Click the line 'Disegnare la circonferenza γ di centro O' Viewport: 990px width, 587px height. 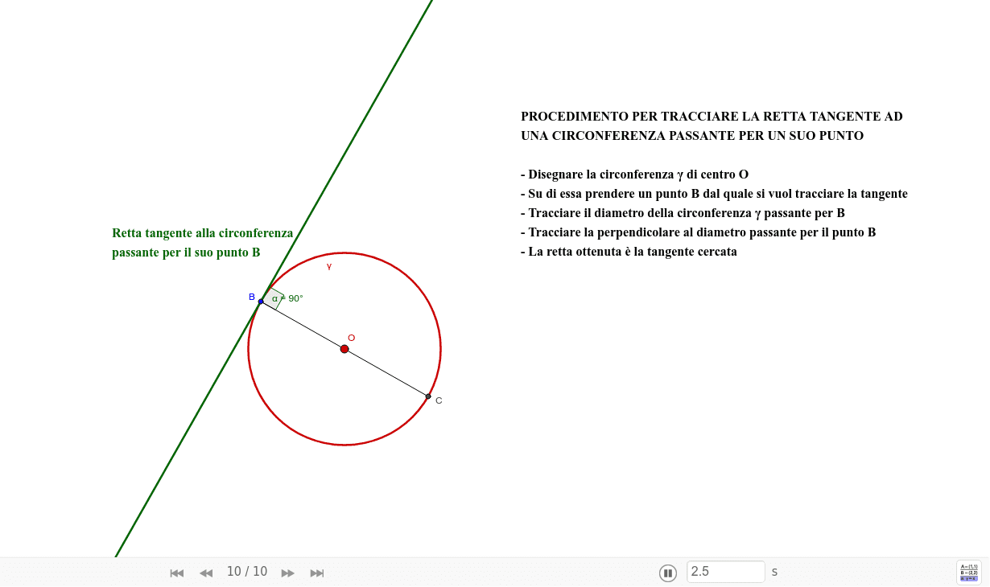634,174
